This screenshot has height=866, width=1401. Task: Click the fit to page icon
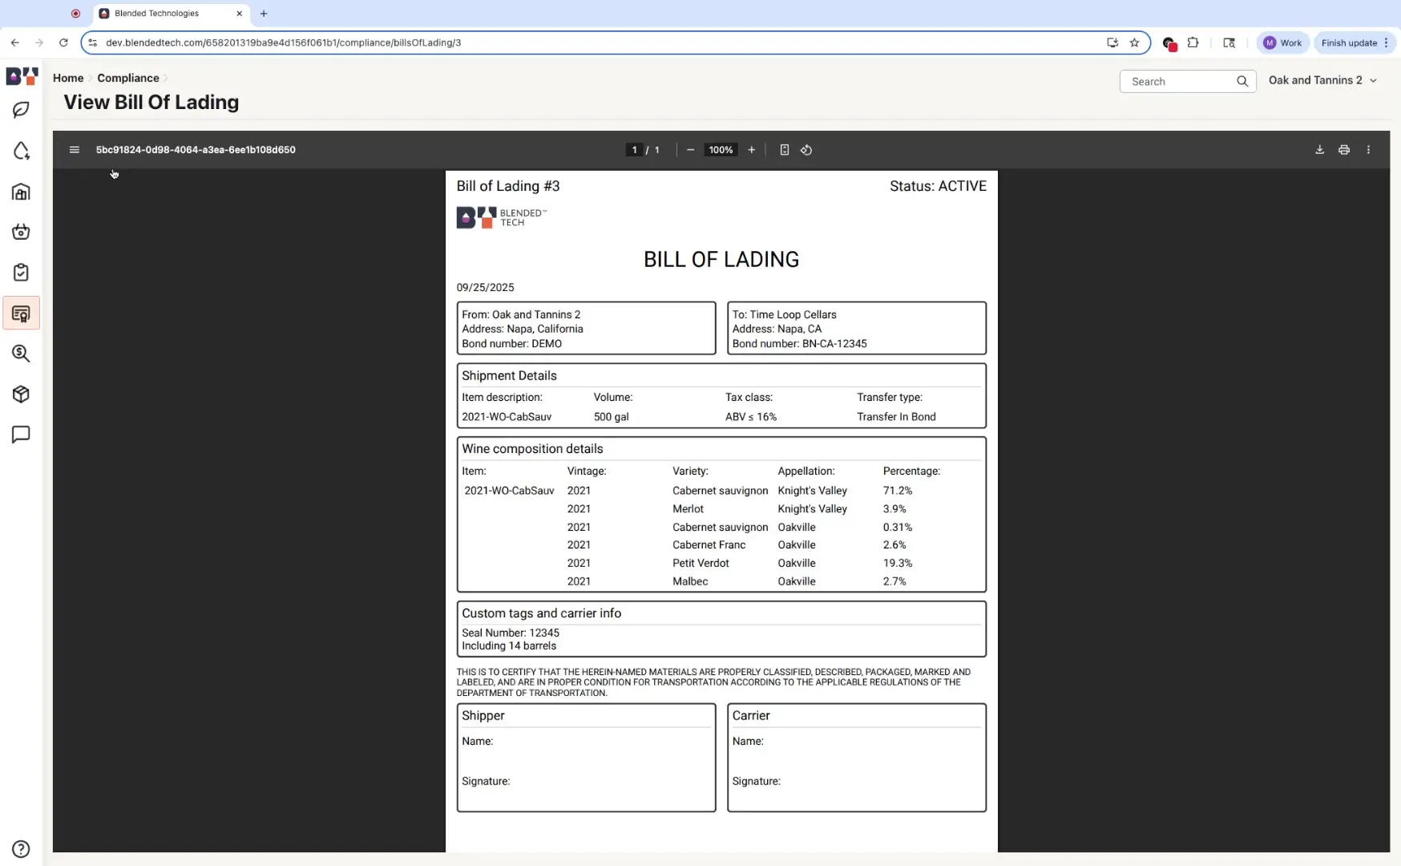click(x=785, y=150)
